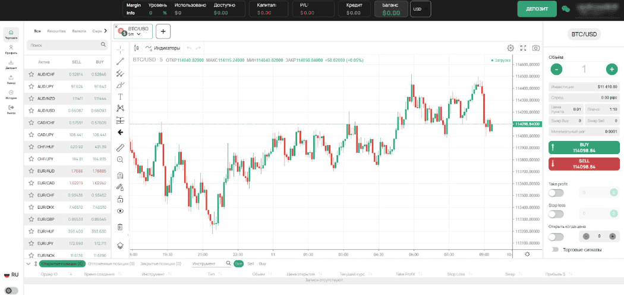Select the ruler measure tool
Screen dimensions: 624x295
(121, 148)
